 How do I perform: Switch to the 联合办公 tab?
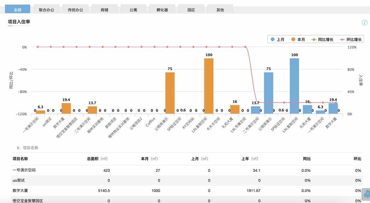[x=47, y=10]
